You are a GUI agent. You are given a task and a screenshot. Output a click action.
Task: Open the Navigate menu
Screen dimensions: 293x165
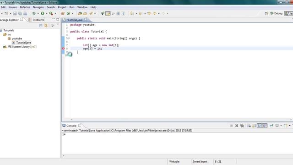pos(38,7)
